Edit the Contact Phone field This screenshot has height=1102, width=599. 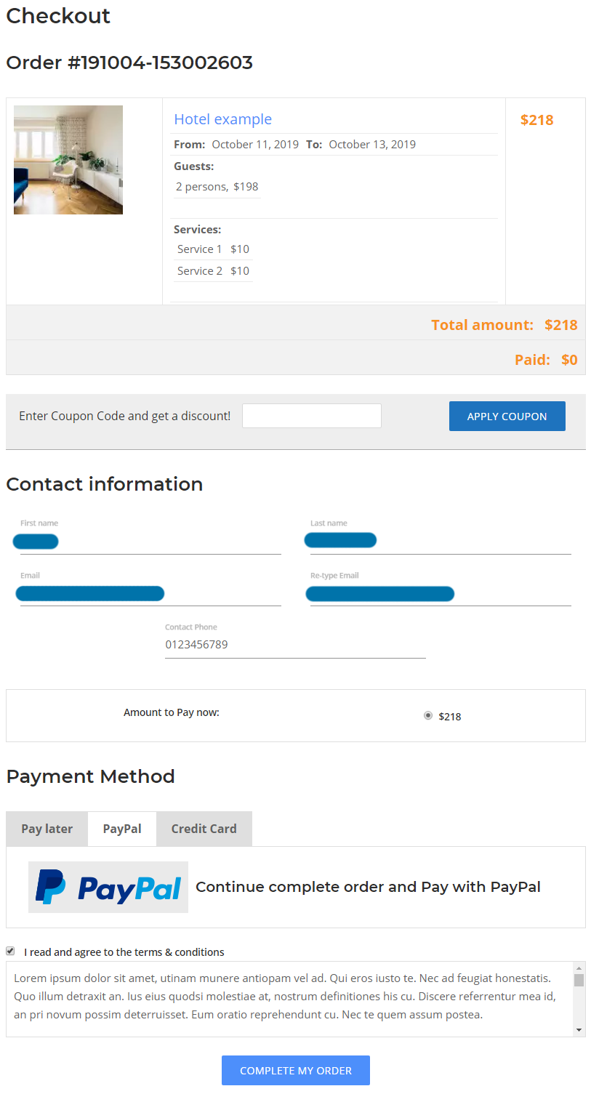coord(294,645)
